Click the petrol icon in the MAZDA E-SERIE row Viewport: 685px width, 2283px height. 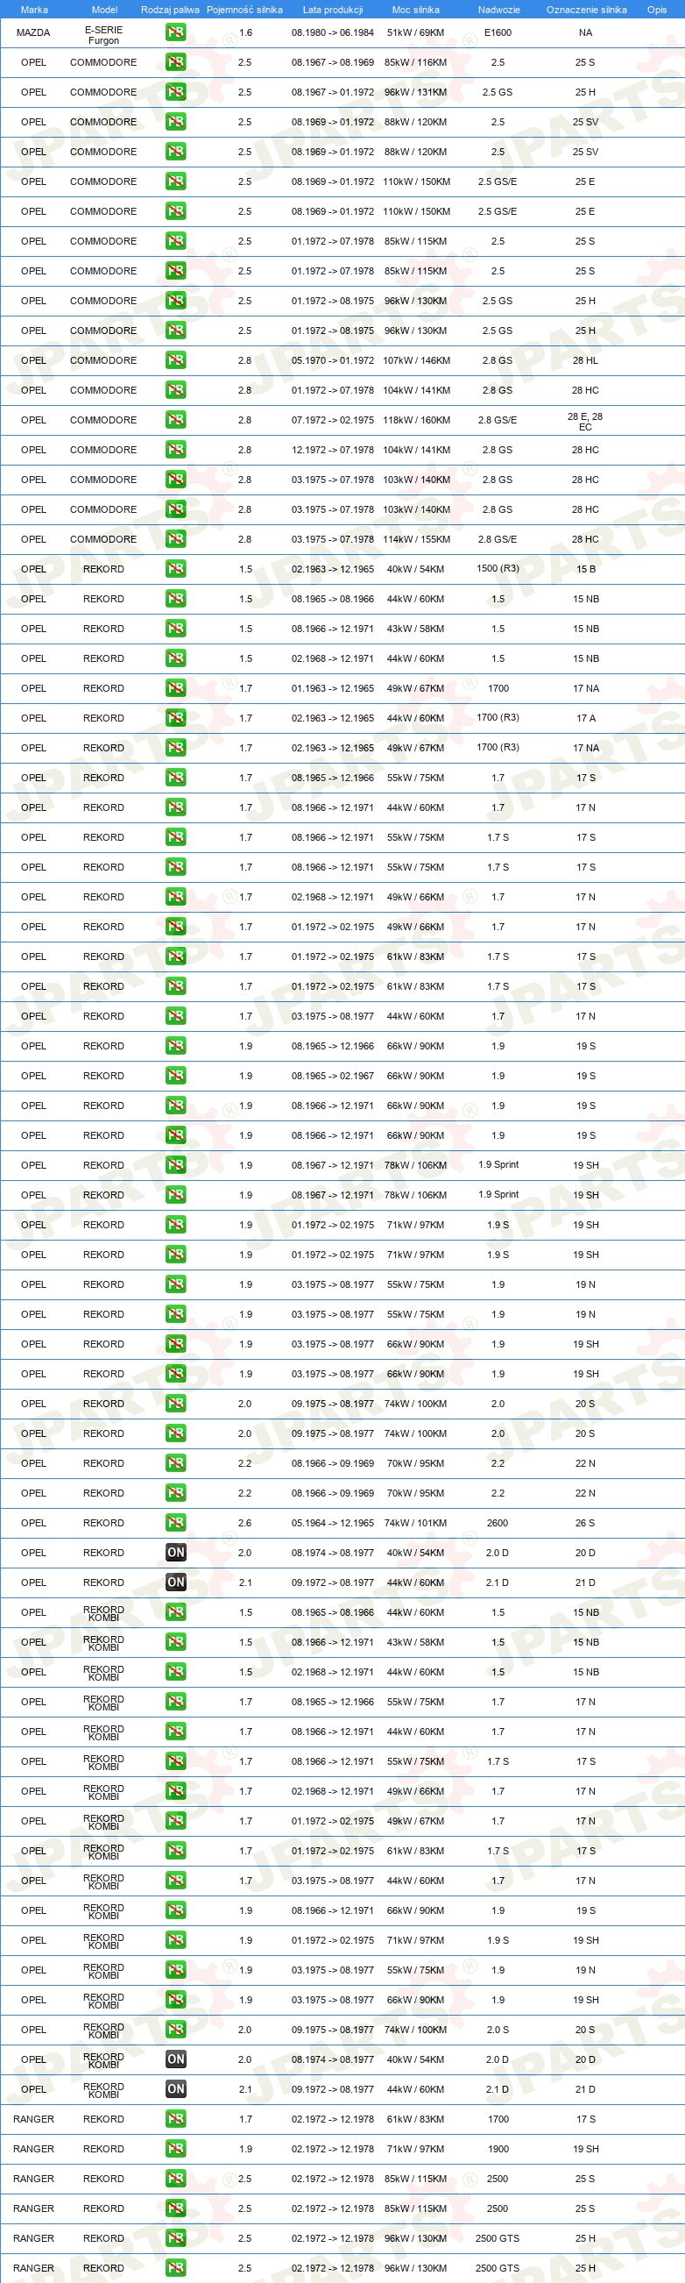pos(176,32)
